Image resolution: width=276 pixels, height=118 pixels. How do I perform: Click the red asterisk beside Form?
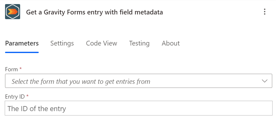[20, 68]
